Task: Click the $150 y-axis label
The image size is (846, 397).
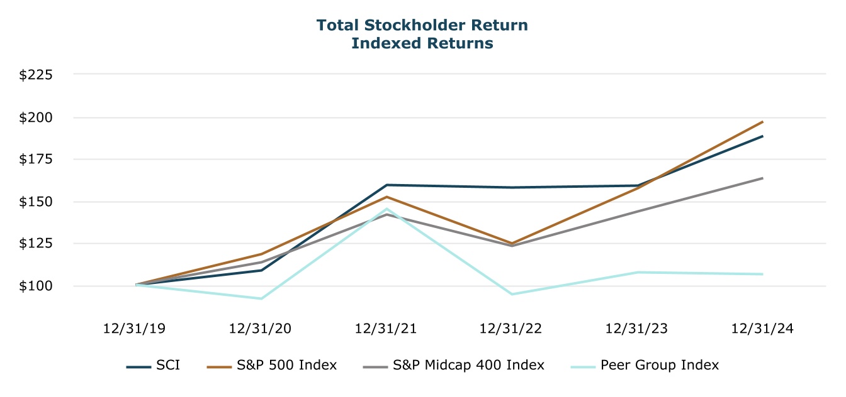Action: pyautogui.click(x=36, y=202)
